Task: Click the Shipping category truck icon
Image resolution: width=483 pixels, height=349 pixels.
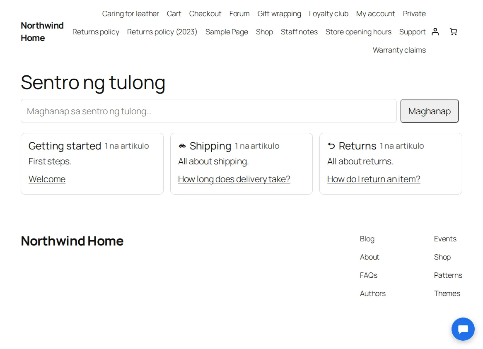Action: (x=182, y=146)
